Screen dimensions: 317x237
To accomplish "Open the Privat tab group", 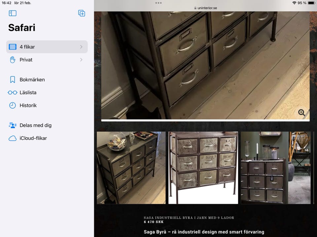I will point(47,60).
